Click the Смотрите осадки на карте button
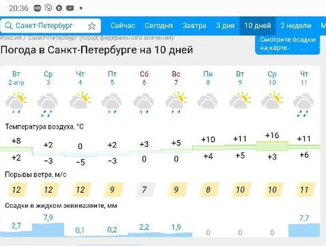The width and height of the screenshot is (326, 246). click(288, 44)
